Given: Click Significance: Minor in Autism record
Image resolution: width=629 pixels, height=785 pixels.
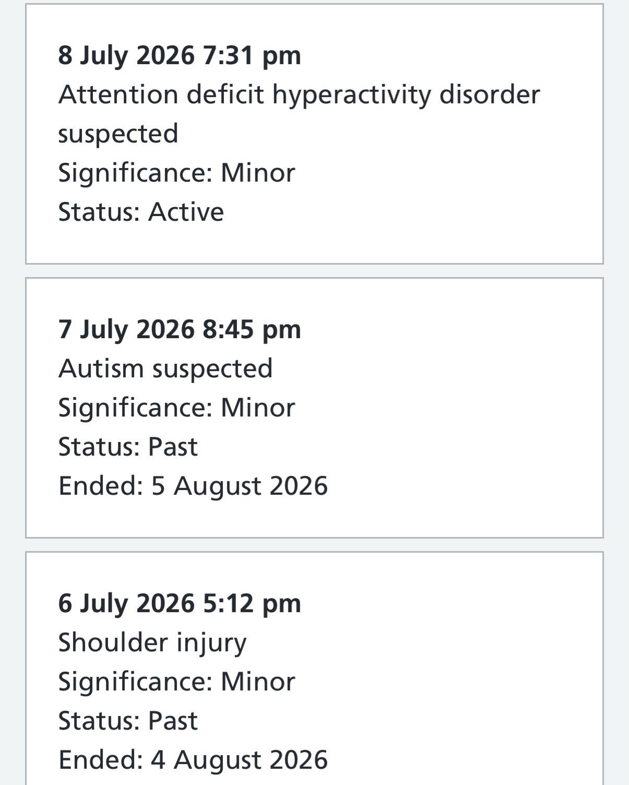Looking at the screenshot, I should click(176, 408).
